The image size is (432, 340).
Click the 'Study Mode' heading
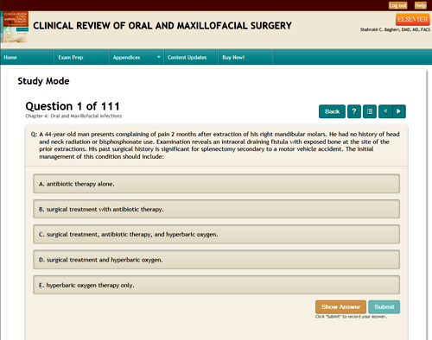click(43, 81)
